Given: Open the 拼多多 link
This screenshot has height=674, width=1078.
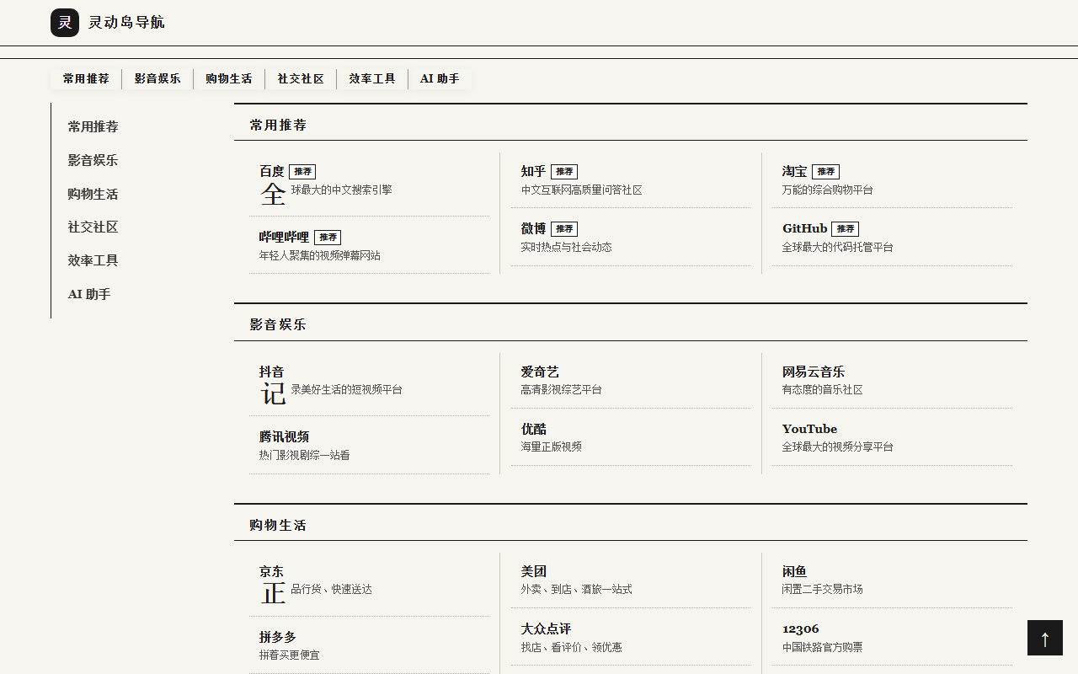Looking at the screenshot, I should [x=278, y=637].
